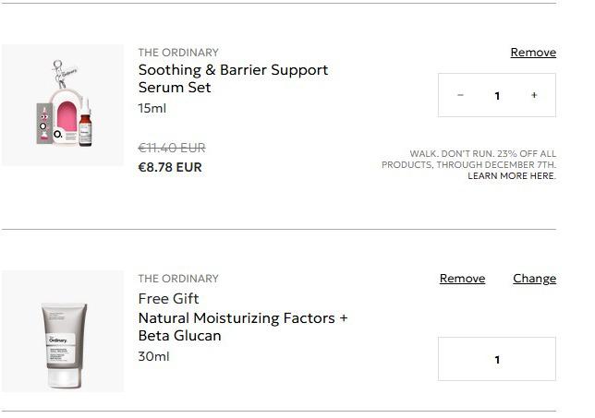Open Natural Moisturizing Factors + Beta Glucan title
This screenshot has height=418, width=595.
(243, 327)
